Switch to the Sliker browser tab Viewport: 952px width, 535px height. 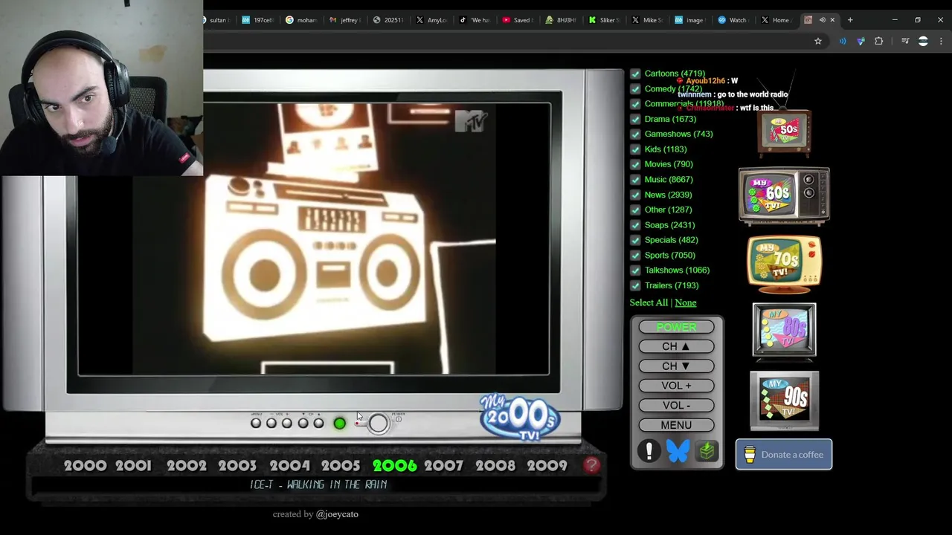(x=603, y=20)
